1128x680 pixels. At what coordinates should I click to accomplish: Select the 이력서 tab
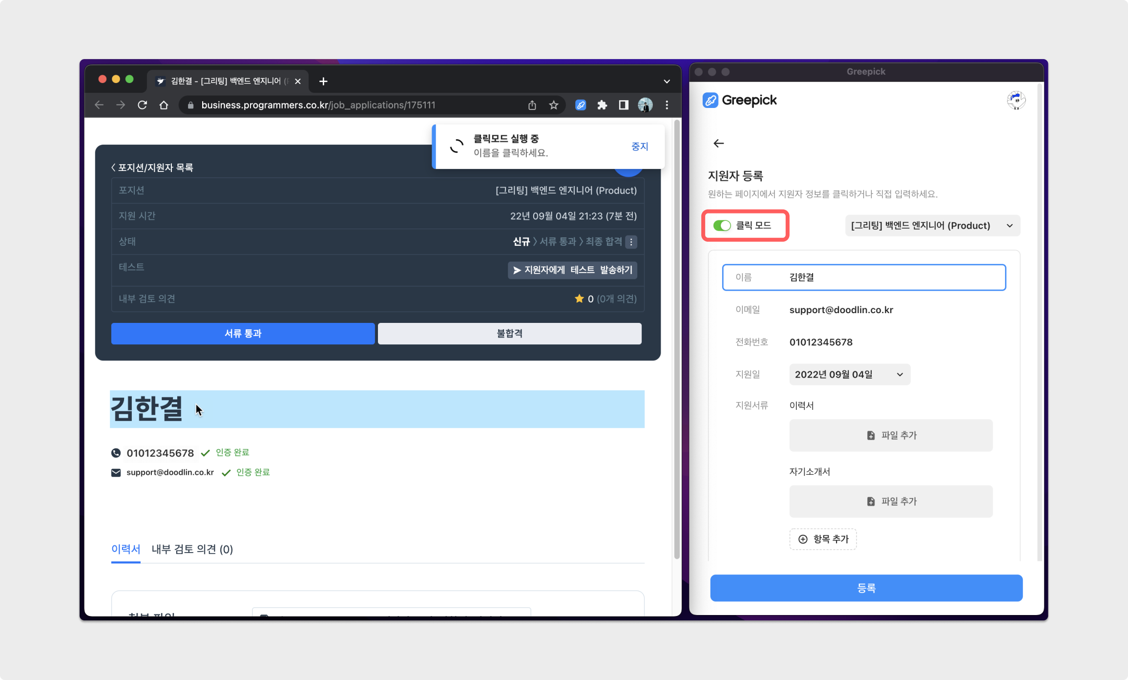tap(125, 550)
